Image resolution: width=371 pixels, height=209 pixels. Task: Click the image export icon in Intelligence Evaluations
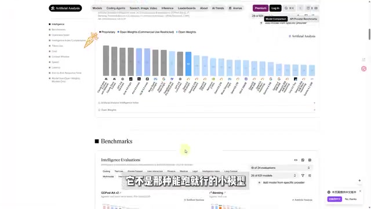[x=303, y=160]
